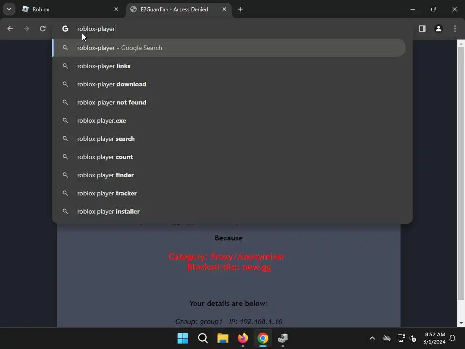Click the scrollbar up arrow
Screen dimensions: 465x349
coord(461,43)
